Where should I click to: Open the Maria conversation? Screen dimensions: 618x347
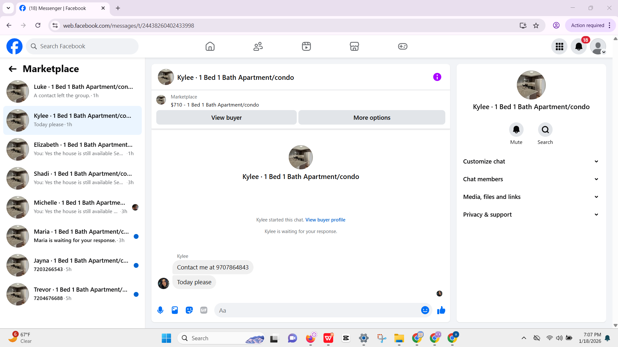tap(72, 236)
